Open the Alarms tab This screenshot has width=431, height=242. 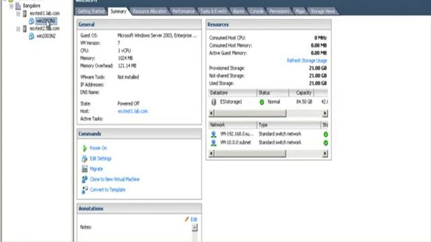click(238, 11)
